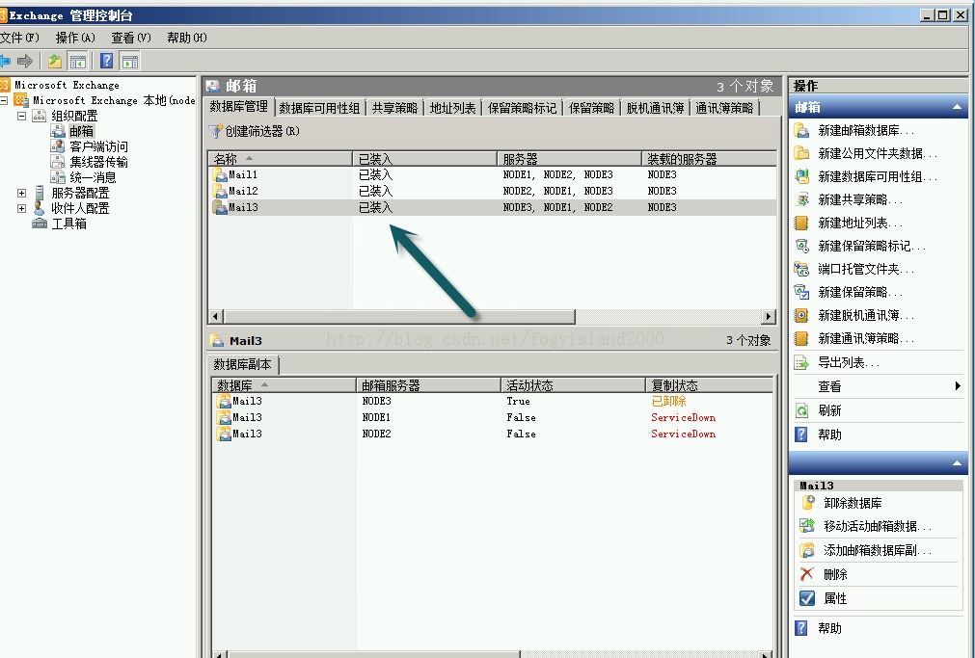Click the 新建邮箱数据库 icon in the actions pane
The image size is (975, 658).
click(802, 130)
